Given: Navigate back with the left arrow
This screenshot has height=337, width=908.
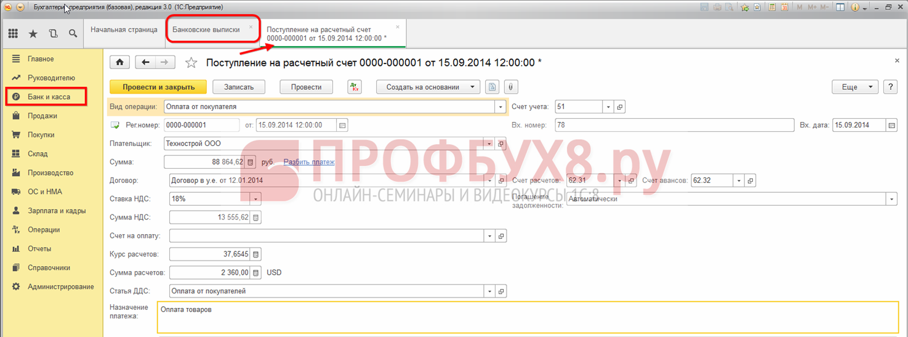Looking at the screenshot, I should [x=146, y=62].
